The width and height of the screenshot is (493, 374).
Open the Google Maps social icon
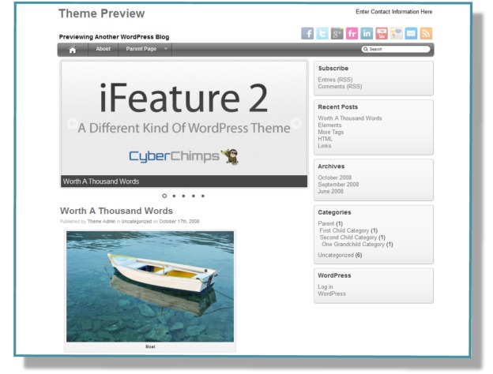click(x=396, y=33)
